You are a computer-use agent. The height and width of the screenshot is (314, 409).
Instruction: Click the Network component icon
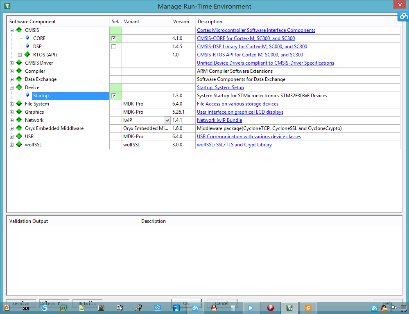click(x=19, y=120)
